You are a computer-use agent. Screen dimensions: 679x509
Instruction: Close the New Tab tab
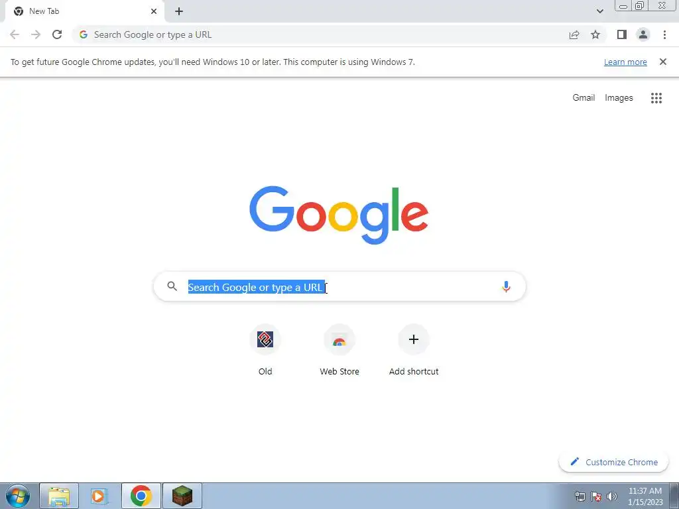tap(154, 11)
